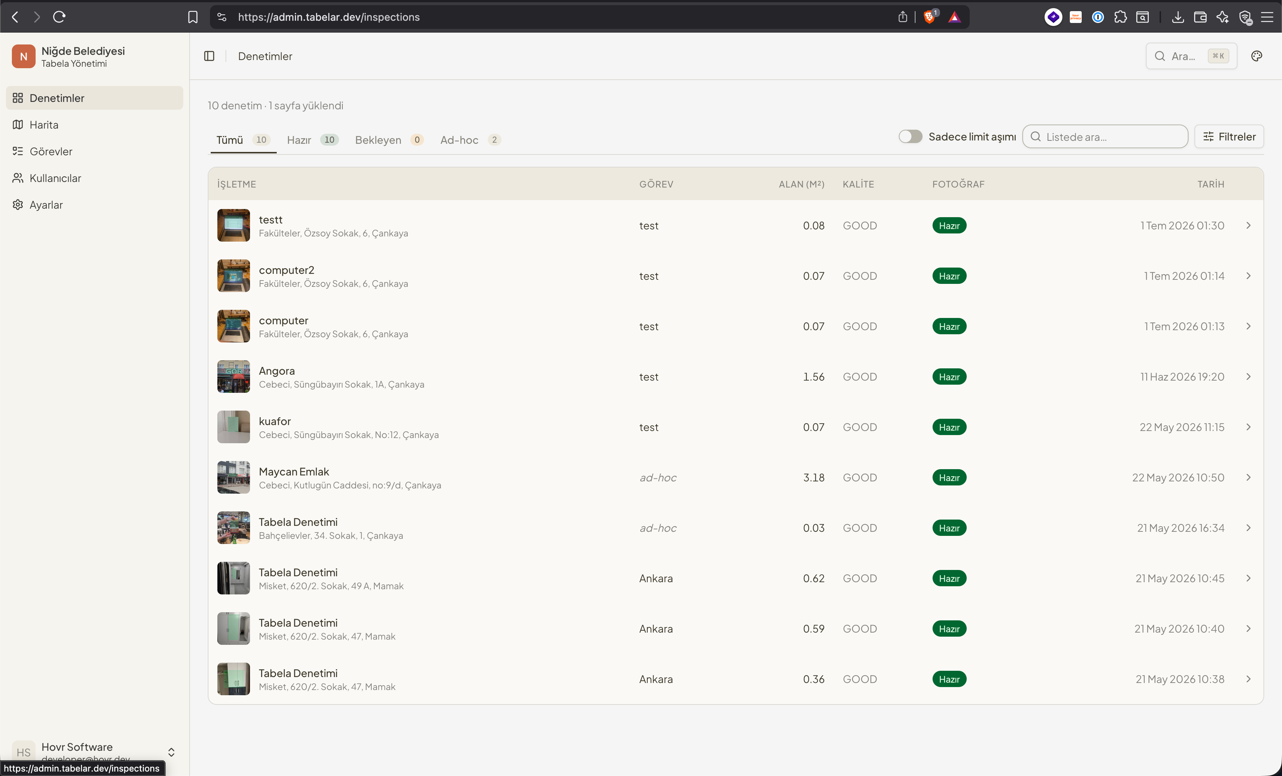Open chevron for 21 May 2026 10:45 row
Viewport: 1282px width, 776px height.
click(x=1248, y=578)
